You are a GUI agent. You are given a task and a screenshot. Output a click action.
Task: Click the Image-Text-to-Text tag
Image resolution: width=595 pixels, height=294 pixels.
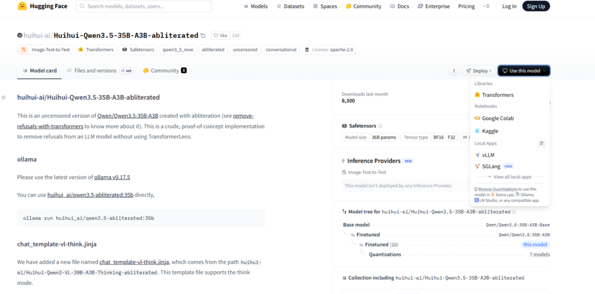[45, 50]
